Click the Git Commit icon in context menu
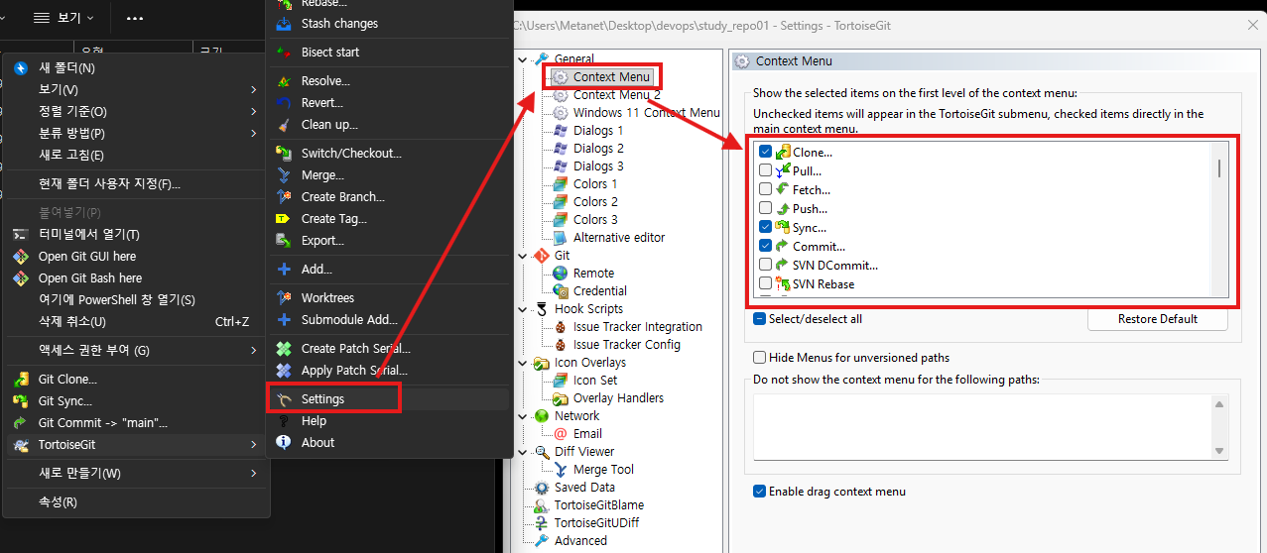 click(20, 423)
